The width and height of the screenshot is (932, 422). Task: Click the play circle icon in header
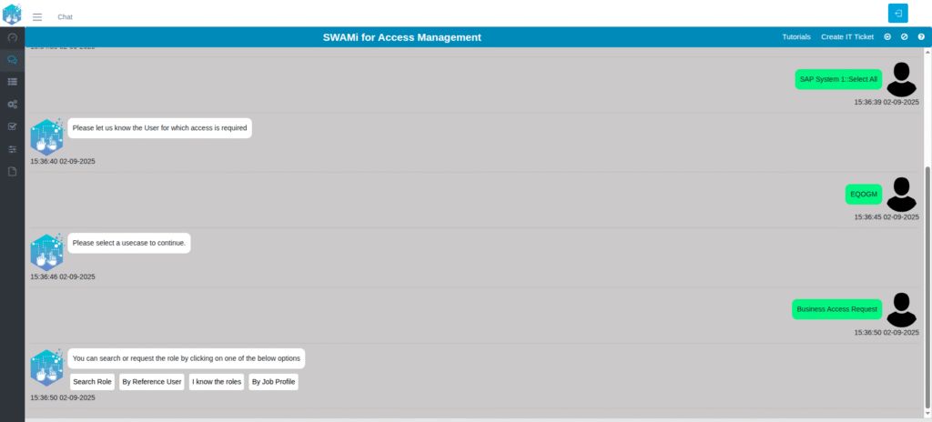887,37
